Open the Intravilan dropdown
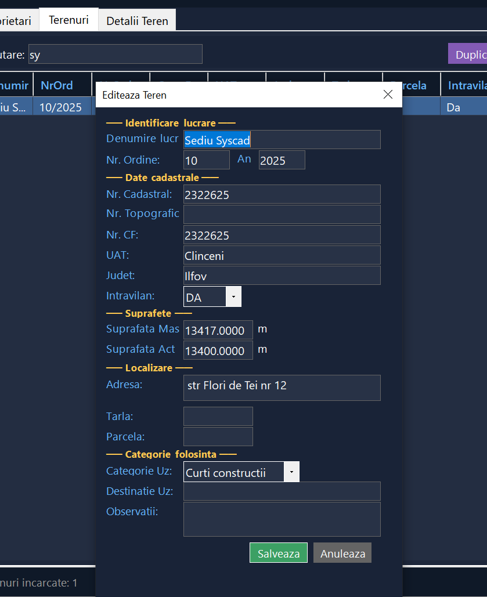This screenshot has height=597, width=487. tap(233, 296)
